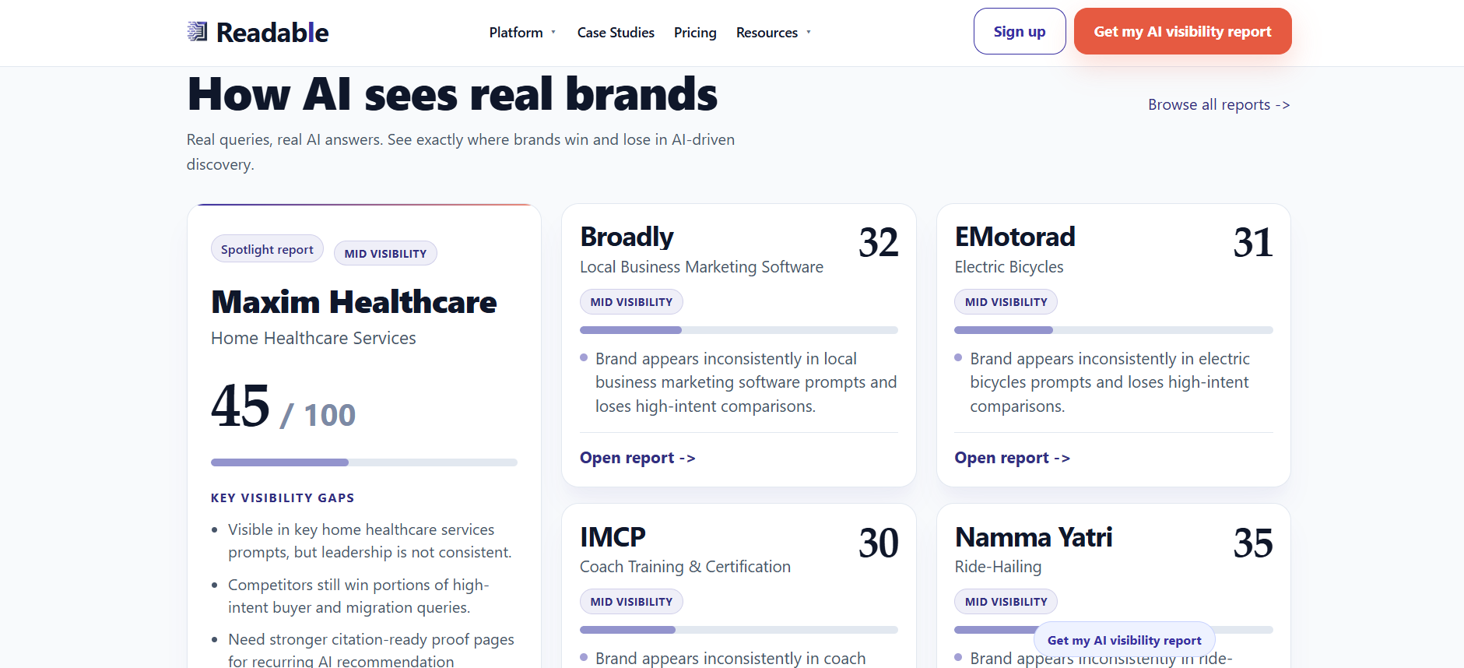The width and height of the screenshot is (1464, 668).
Task: Open the Readable home link text
Action: coord(272,33)
